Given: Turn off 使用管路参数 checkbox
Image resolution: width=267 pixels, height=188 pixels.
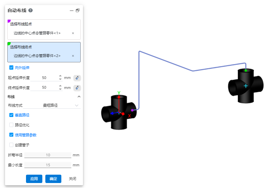Looking at the screenshot, I should coord(11,135).
